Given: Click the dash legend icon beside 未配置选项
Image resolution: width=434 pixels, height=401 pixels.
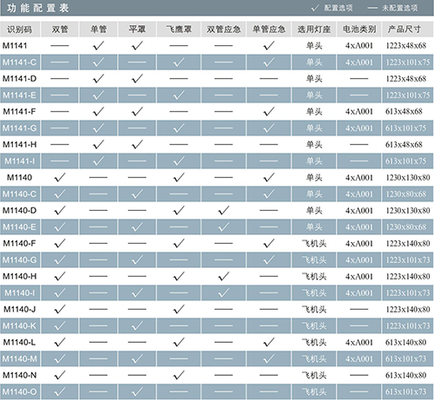Looking at the screenshot, I should pos(372,8).
